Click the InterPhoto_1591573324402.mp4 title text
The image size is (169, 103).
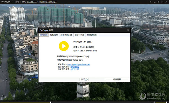42,2
